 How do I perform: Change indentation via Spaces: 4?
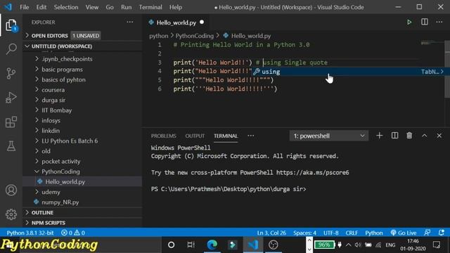click(304, 233)
